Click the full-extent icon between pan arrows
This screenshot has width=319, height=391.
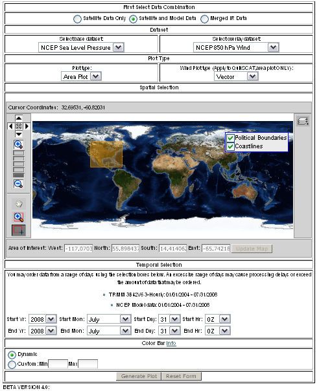[x=19, y=126]
